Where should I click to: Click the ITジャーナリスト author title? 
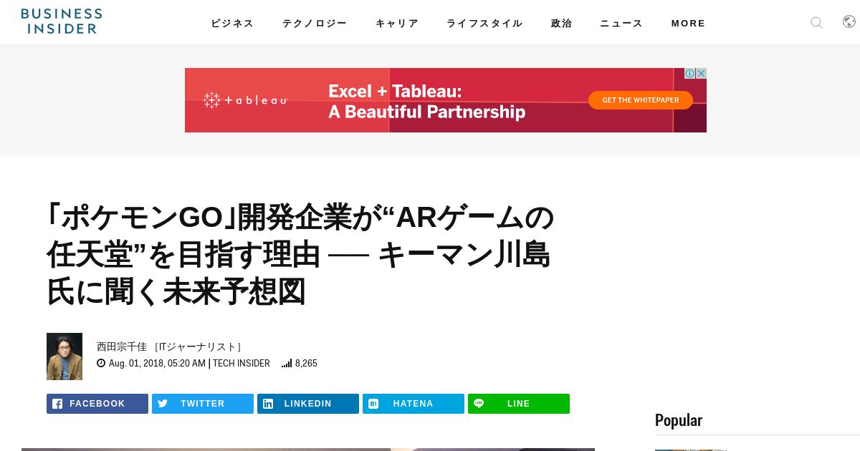point(198,346)
